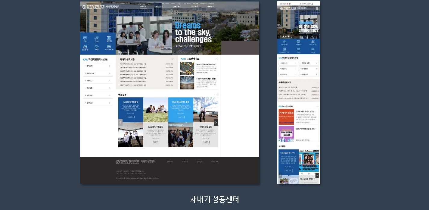Screen dimensions: 429x210
Task: Click university emblem logo in desktop header
Action: [x=84, y=7]
